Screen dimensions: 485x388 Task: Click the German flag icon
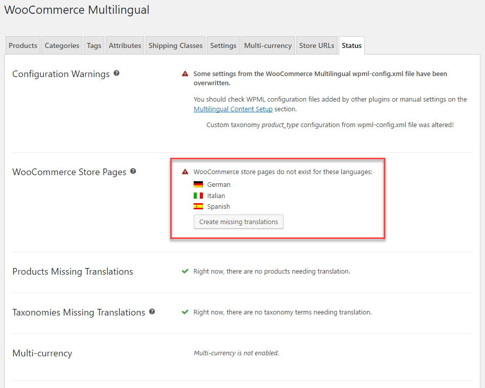tap(198, 184)
